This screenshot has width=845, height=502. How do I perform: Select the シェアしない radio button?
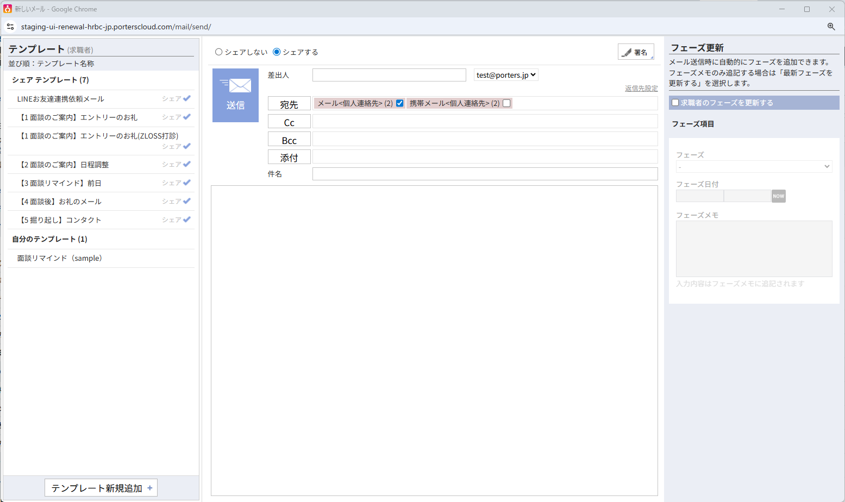pos(218,52)
